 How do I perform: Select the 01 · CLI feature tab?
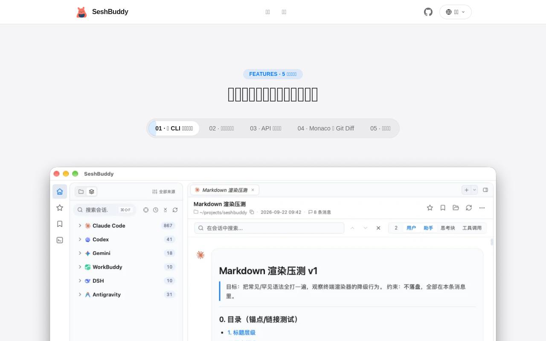coord(174,128)
